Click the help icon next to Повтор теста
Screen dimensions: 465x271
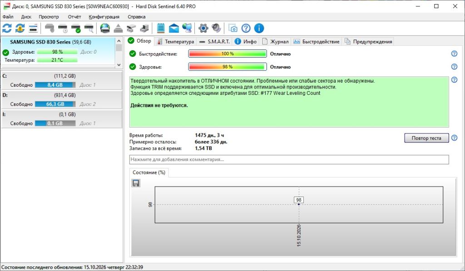[x=454, y=138]
